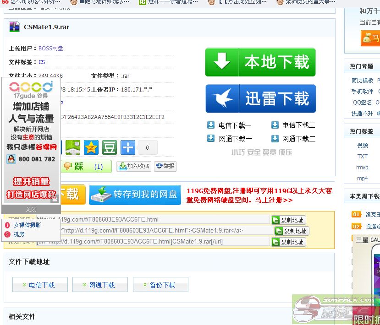
Task: Click 转存到我的网盘 save to netdisk
Action: click(135, 194)
